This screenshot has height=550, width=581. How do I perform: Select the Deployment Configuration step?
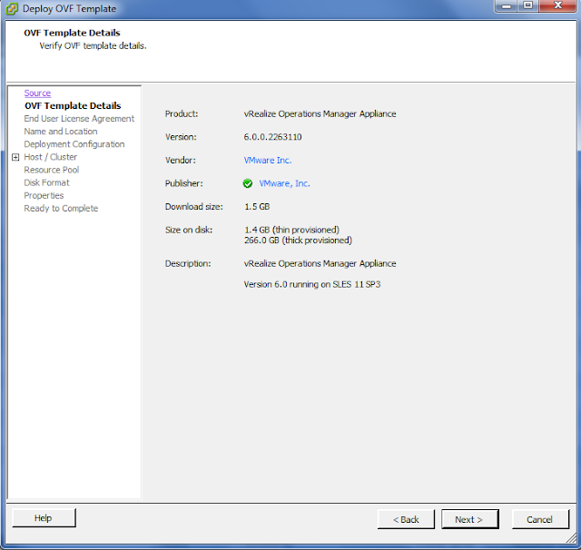74,144
